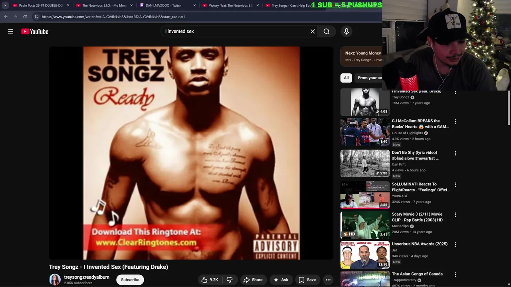Open SoLLUMINATI Reacts To FlightReacts thumbnail
This screenshot has height=287, width=511.
[x=365, y=195]
